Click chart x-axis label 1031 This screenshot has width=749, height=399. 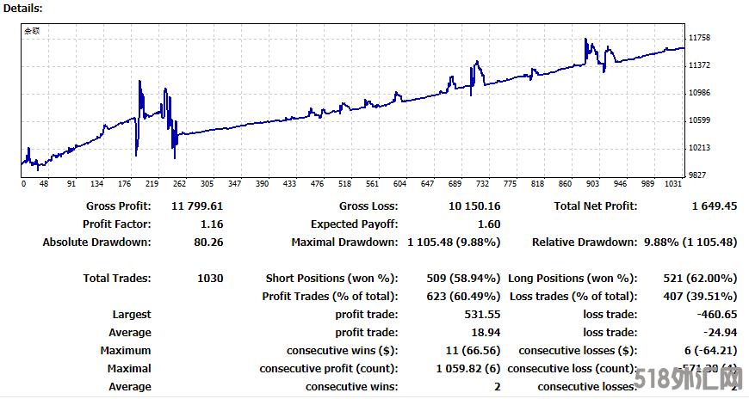673,184
